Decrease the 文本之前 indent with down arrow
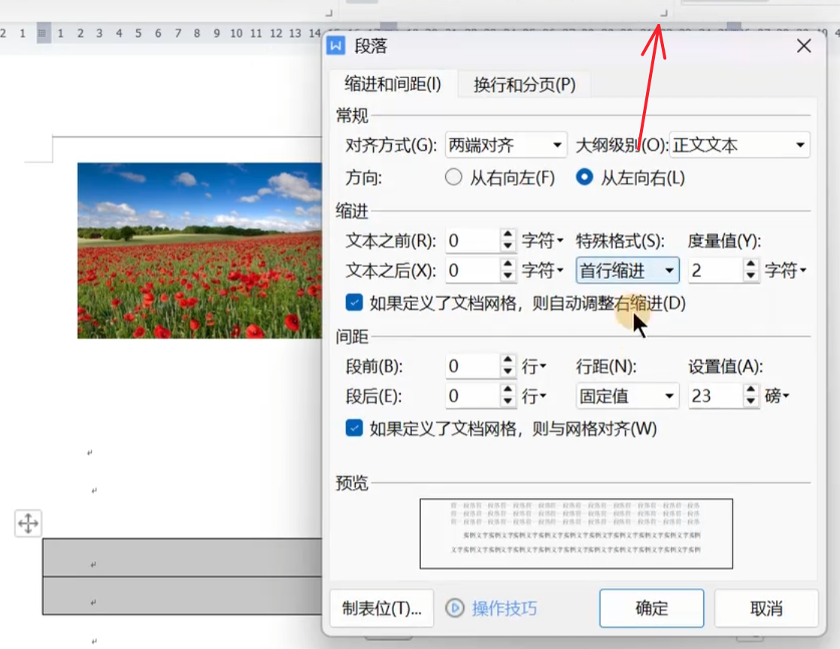 508,247
